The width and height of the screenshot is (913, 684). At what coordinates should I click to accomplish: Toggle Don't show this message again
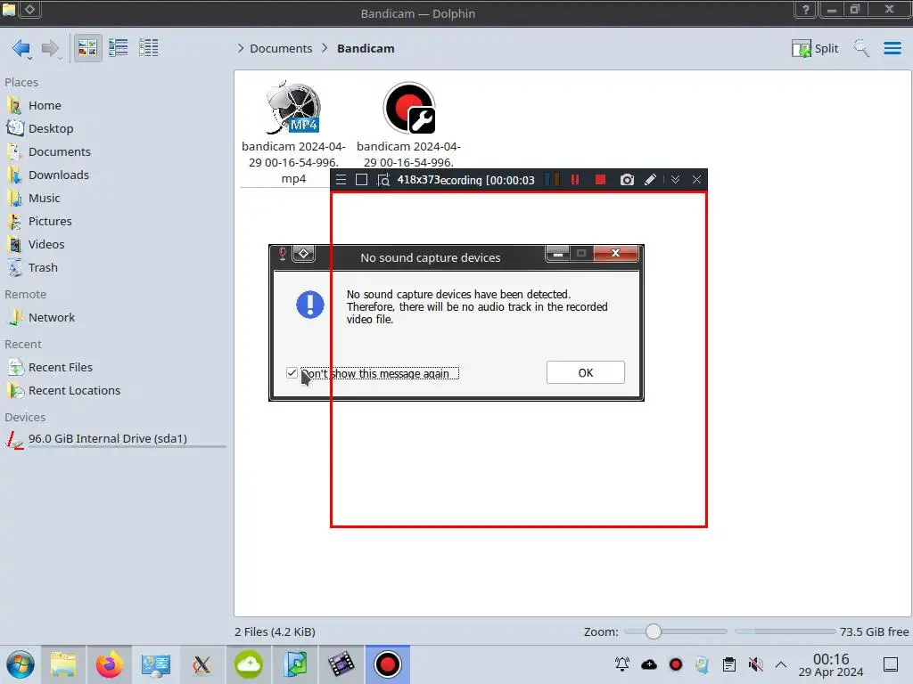point(292,373)
